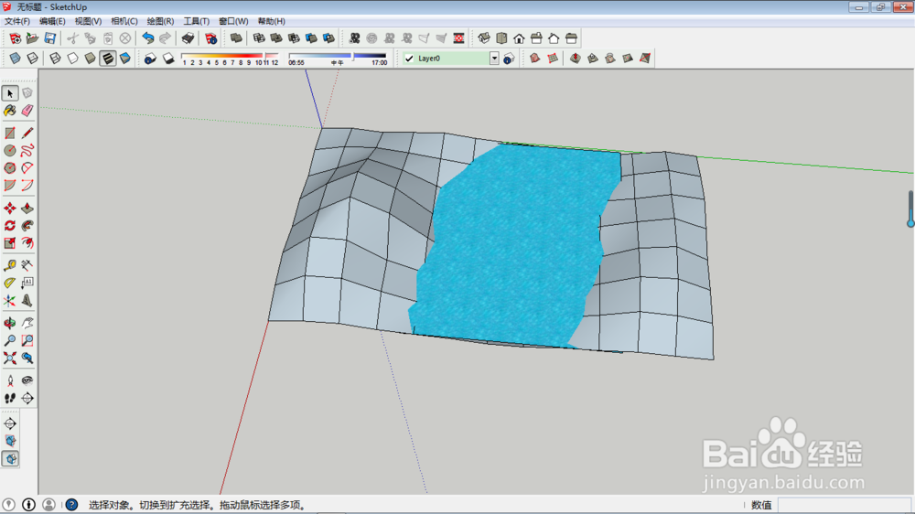Select the Look Around eye tool
The height and width of the screenshot is (514, 915).
point(27,380)
